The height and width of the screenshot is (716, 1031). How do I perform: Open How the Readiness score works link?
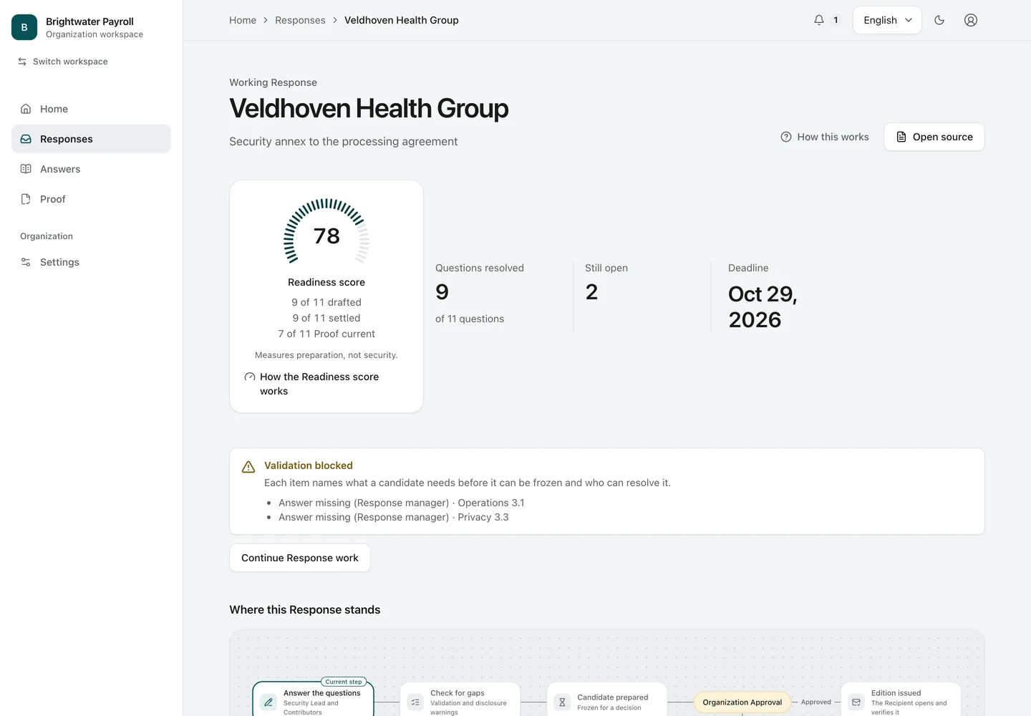[319, 384]
